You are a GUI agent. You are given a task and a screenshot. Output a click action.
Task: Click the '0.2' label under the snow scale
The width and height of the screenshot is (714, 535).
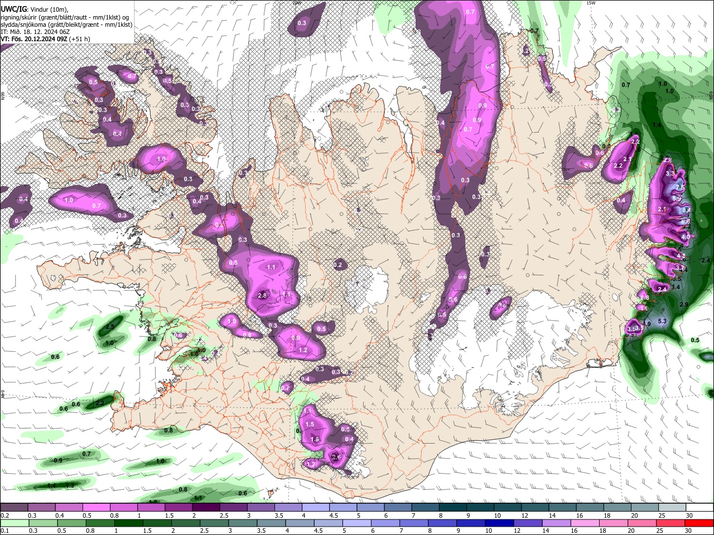(x=4, y=516)
